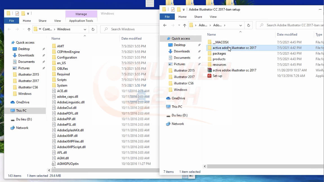Open File tab in Adobe Illustrator setup window

167,17
